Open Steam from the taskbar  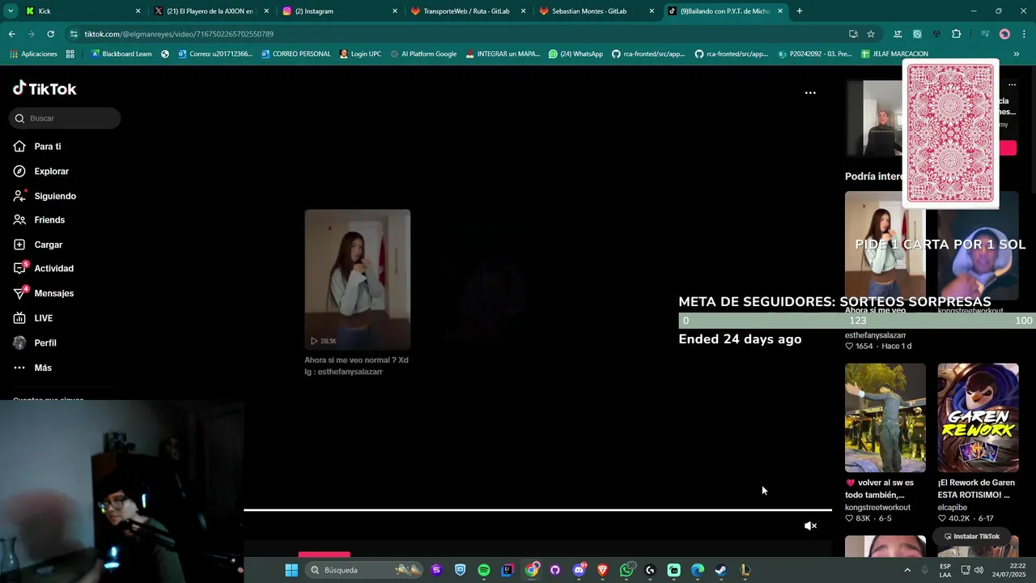721,570
